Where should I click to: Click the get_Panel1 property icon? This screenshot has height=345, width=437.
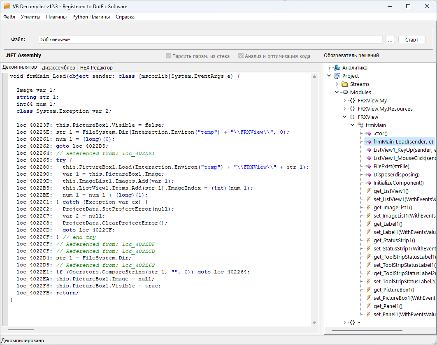(x=369, y=306)
